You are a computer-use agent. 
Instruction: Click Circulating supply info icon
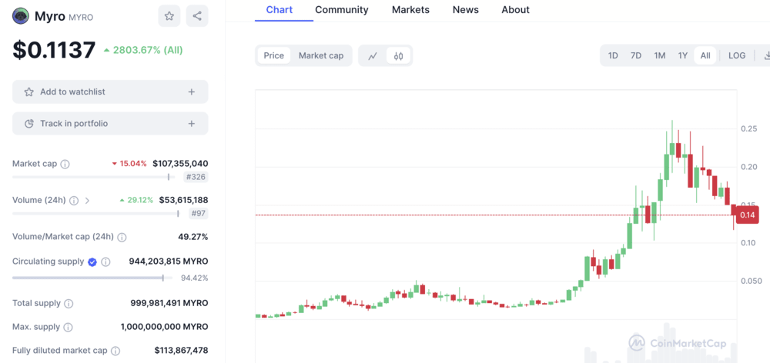pos(106,261)
